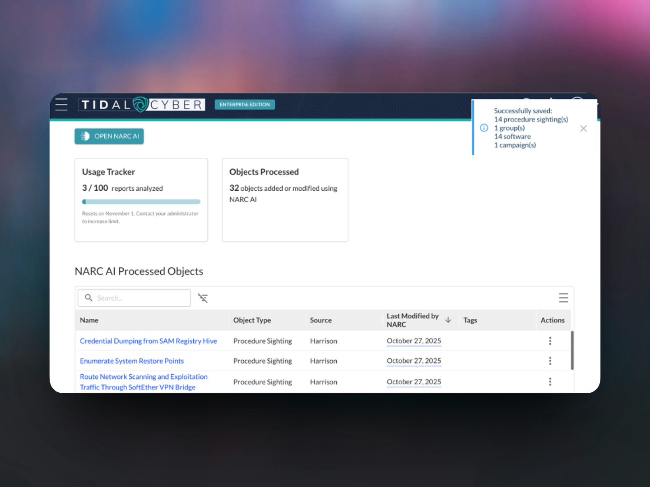Image resolution: width=650 pixels, height=487 pixels.
Task: Open actions menu for Enumerate System Restore row
Action: [550, 361]
